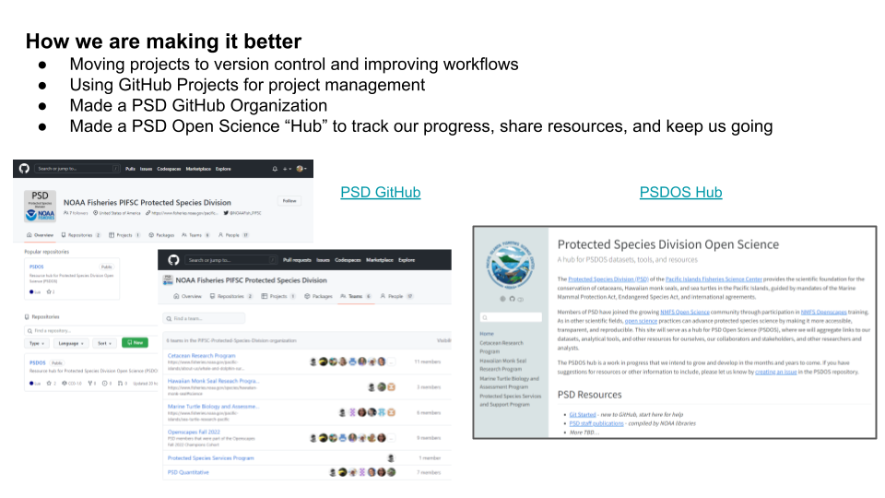Open PSDOS in the repositories list
Screen dimensions: 885x498
pos(38,363)
